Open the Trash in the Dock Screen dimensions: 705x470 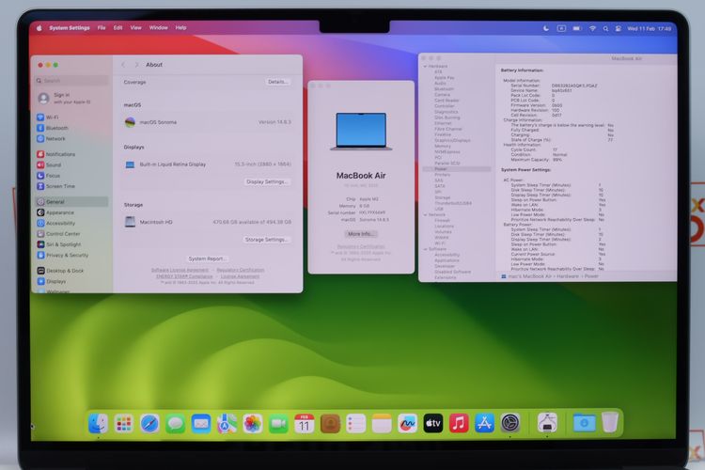pos(610,422)
